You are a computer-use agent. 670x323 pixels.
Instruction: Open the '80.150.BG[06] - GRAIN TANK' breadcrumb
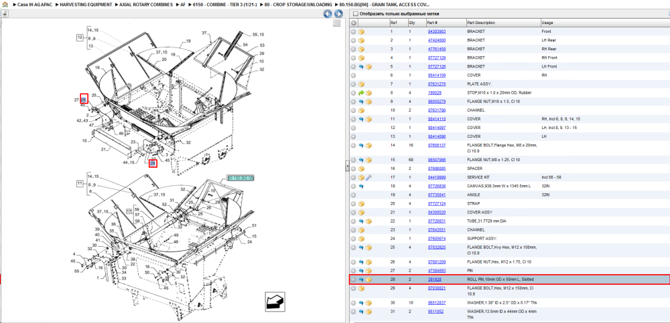click(x=384, y=4)
